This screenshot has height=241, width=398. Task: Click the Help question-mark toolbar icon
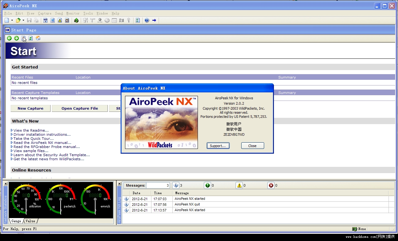(x=147, y=20)
